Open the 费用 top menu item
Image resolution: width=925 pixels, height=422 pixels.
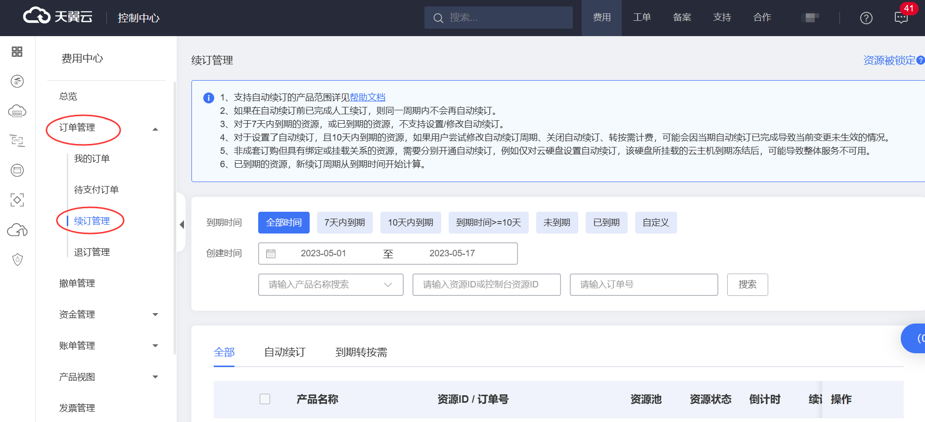pos(601,18)
